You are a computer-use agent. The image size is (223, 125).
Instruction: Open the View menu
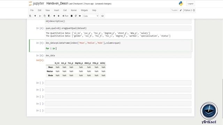tap(48, 10)
